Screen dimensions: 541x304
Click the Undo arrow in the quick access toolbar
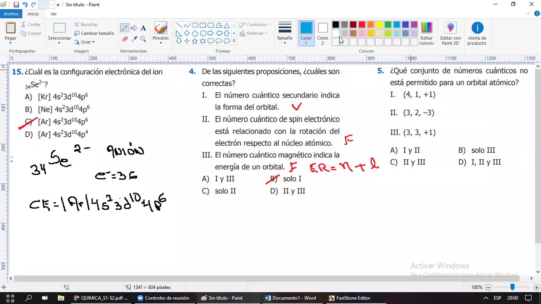[25, 5]
